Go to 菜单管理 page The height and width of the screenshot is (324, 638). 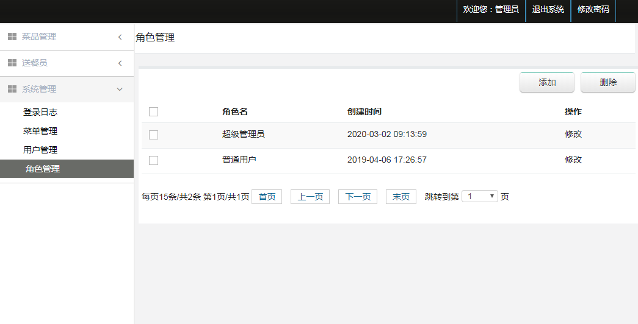tap(40, 131)
